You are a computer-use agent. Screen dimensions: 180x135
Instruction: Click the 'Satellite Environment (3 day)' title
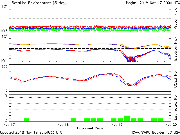click(39, 3)
